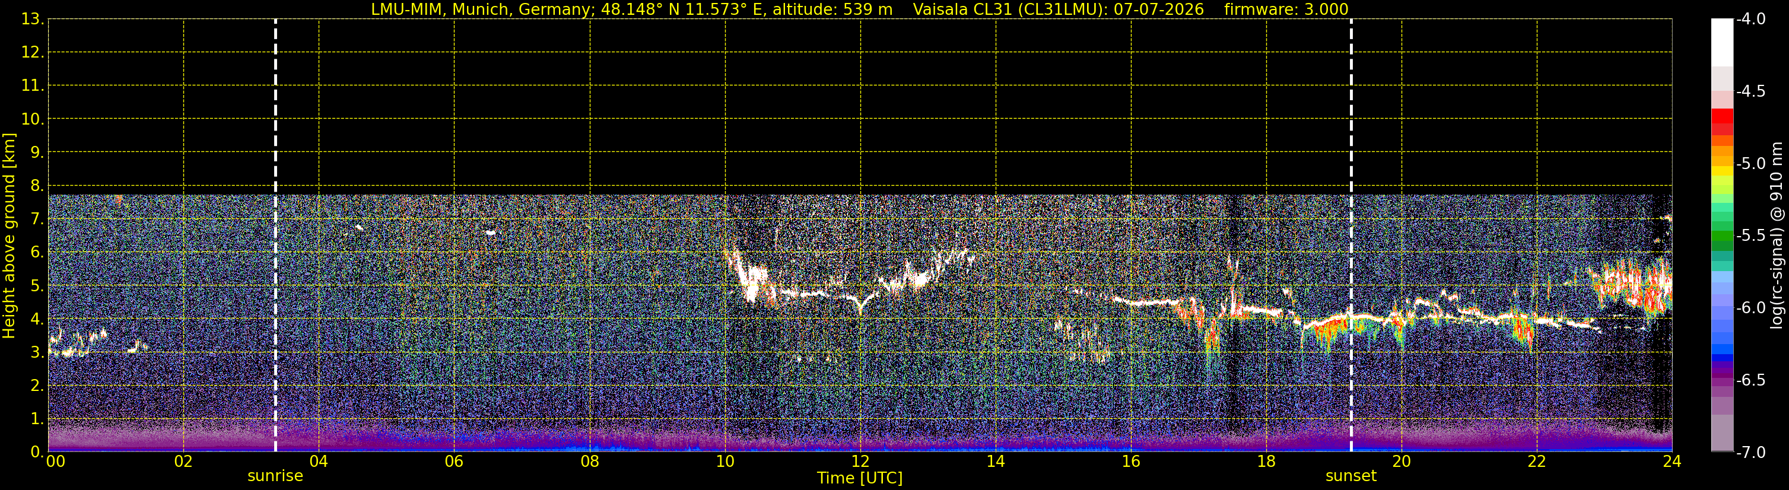1789x490 pixels.
Task: Select the 20 UTC time tick label
Action: (x=1402, y=462)
